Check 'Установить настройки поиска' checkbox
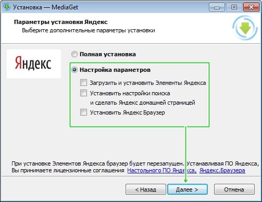 coord(83,93)
